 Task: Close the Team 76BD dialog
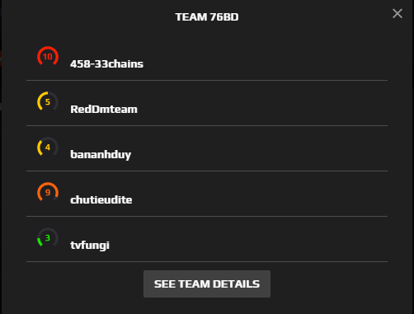pos(398,13)
